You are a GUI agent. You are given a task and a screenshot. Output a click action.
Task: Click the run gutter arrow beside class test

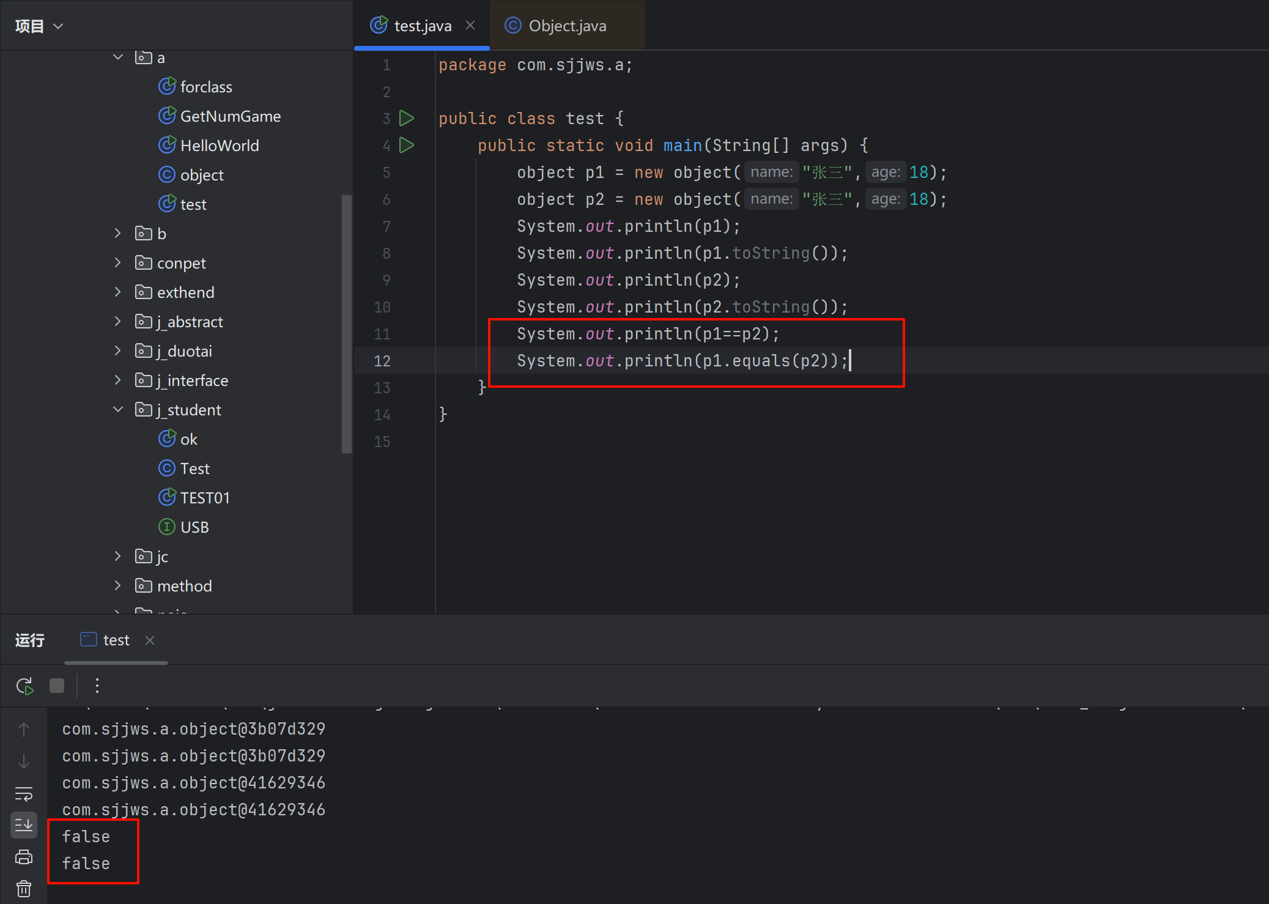click(x=407, y=118)
